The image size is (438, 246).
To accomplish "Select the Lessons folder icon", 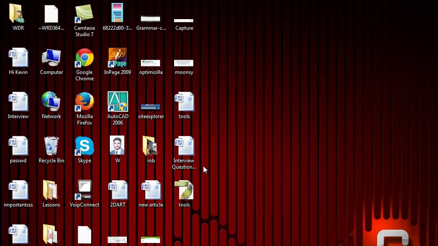I will point(50,190).
